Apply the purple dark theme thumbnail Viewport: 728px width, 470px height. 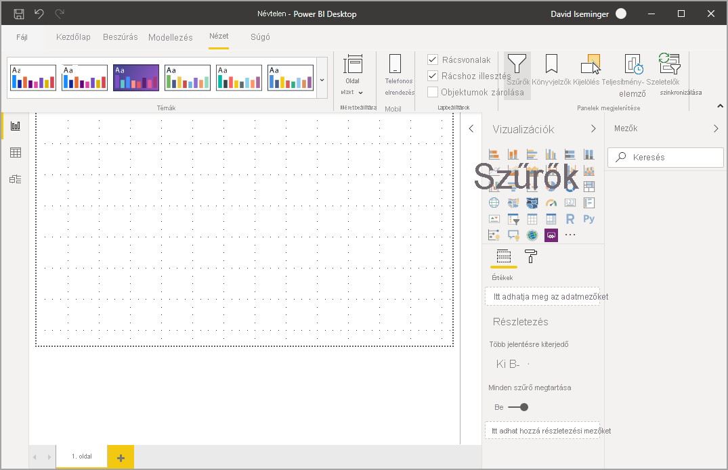click(x=136, y=77)
